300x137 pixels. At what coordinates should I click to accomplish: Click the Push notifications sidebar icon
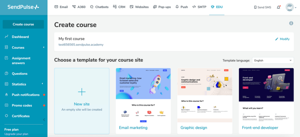click(x=6, y=95)
